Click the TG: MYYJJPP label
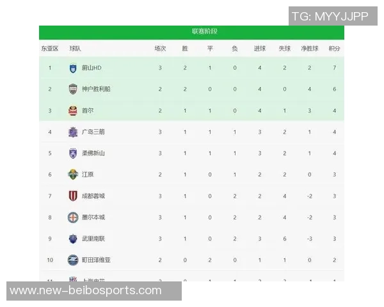 tap(330, 17)
